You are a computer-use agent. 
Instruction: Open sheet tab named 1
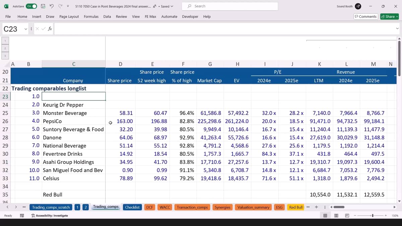click(x=77, y=207)
